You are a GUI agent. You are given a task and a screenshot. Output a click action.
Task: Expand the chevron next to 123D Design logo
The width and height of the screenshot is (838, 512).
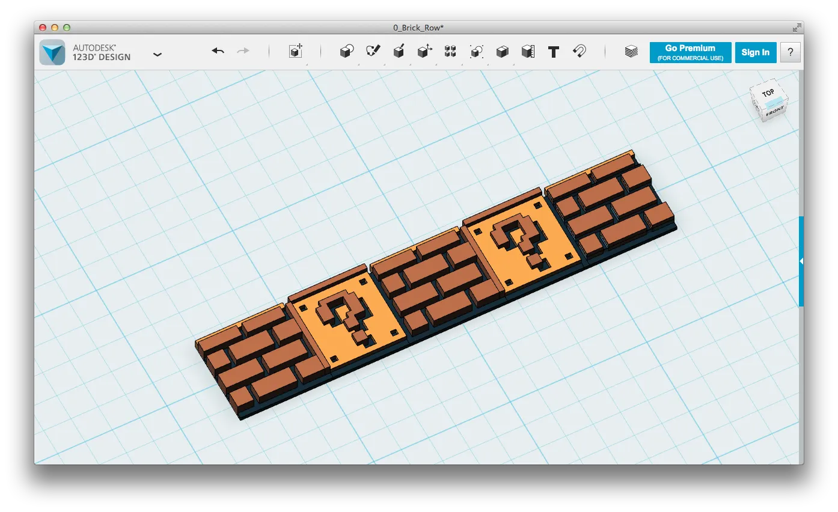158,54
